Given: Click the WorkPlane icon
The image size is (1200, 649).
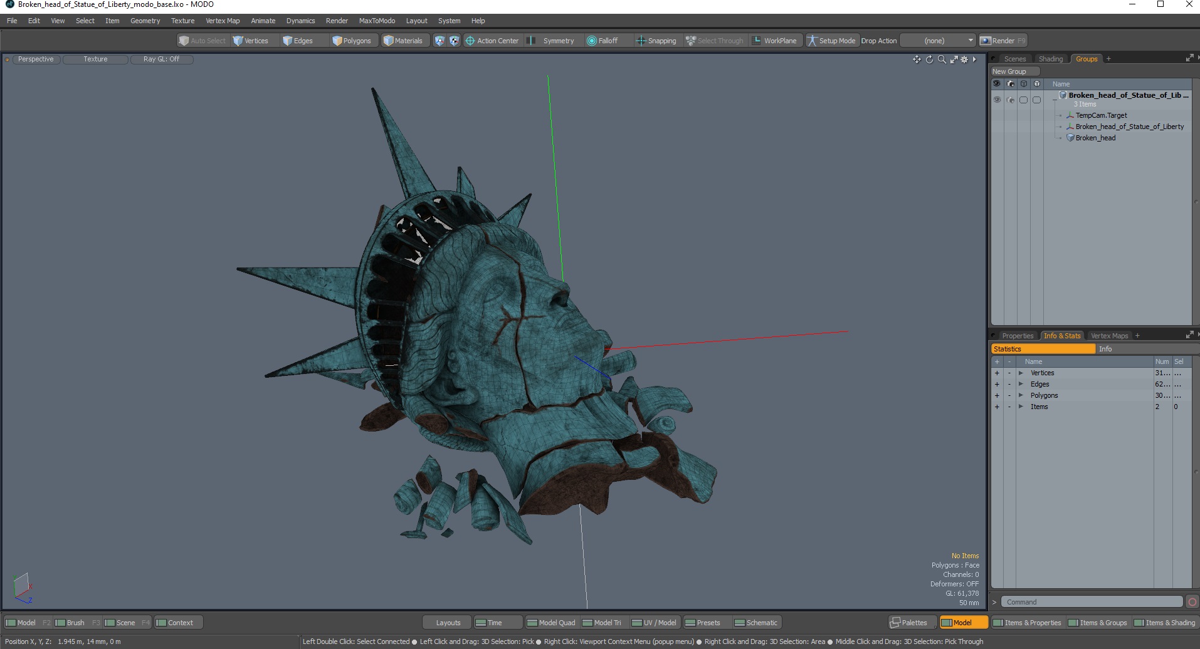Looking at the screenshot, I should 757,41.
